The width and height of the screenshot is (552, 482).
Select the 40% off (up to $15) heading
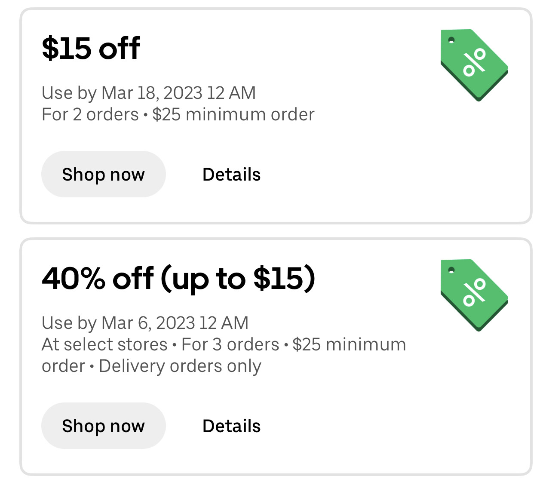pyautogui.click(x=179, y=278)
